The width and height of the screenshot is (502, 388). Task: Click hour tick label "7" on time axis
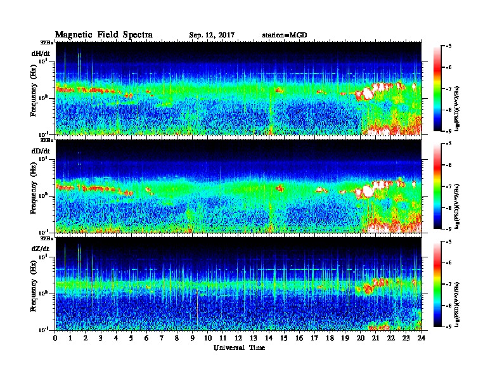[x=162, y=338]
